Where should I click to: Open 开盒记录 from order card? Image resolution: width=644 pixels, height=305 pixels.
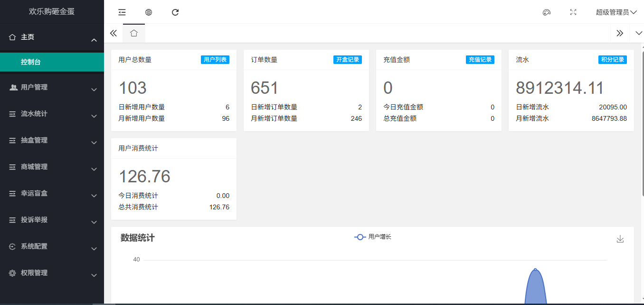[x=347, y=60]
